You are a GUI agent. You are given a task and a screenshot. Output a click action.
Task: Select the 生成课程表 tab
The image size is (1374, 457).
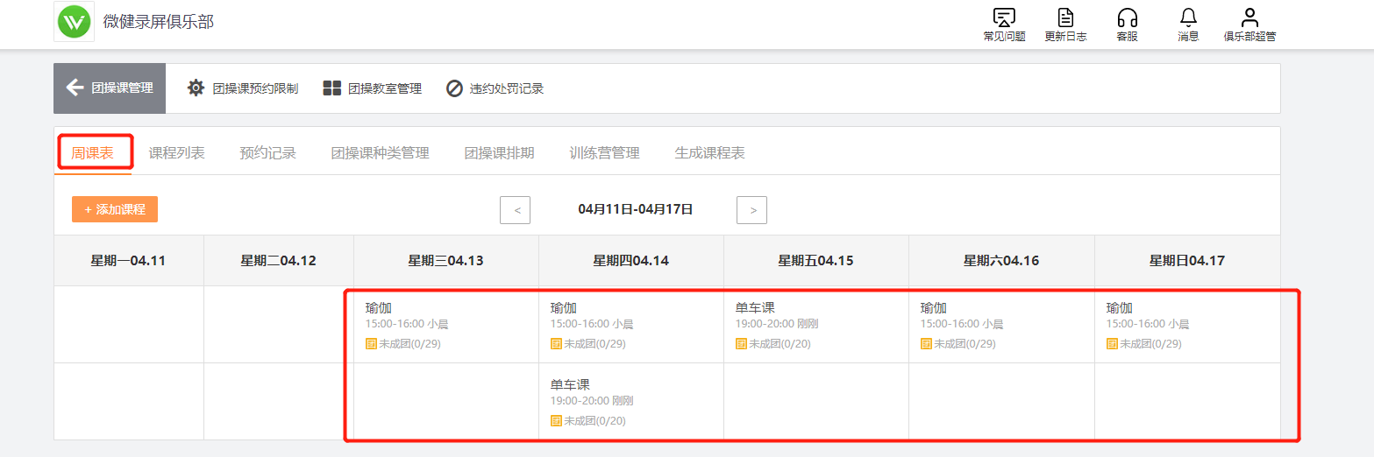coord(709,153)
